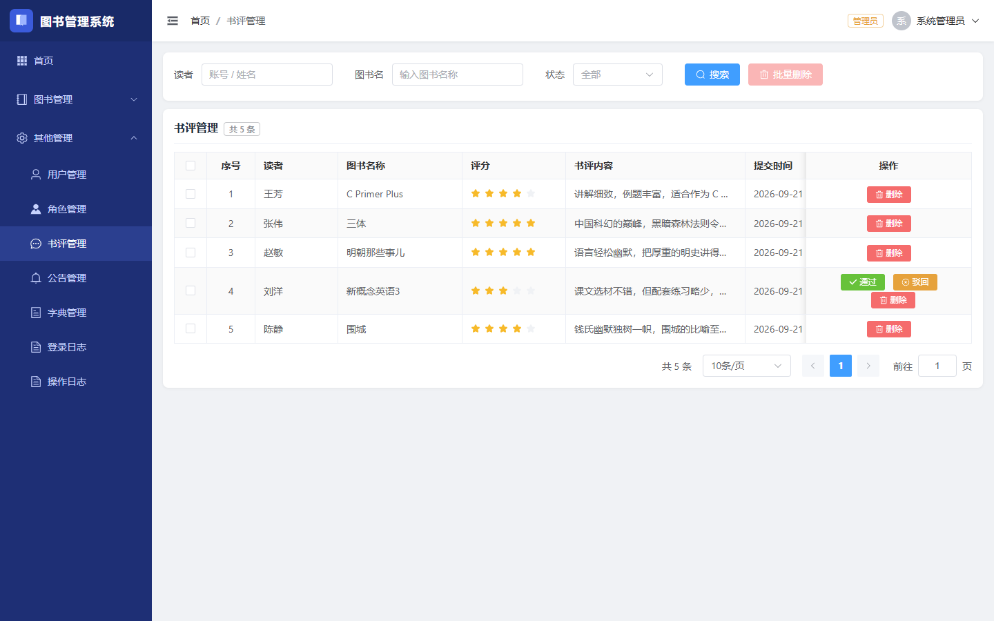Open the 10条/页 page size dropdown
This screenshot has height=621, width=994.
click(x=747, y=366)
